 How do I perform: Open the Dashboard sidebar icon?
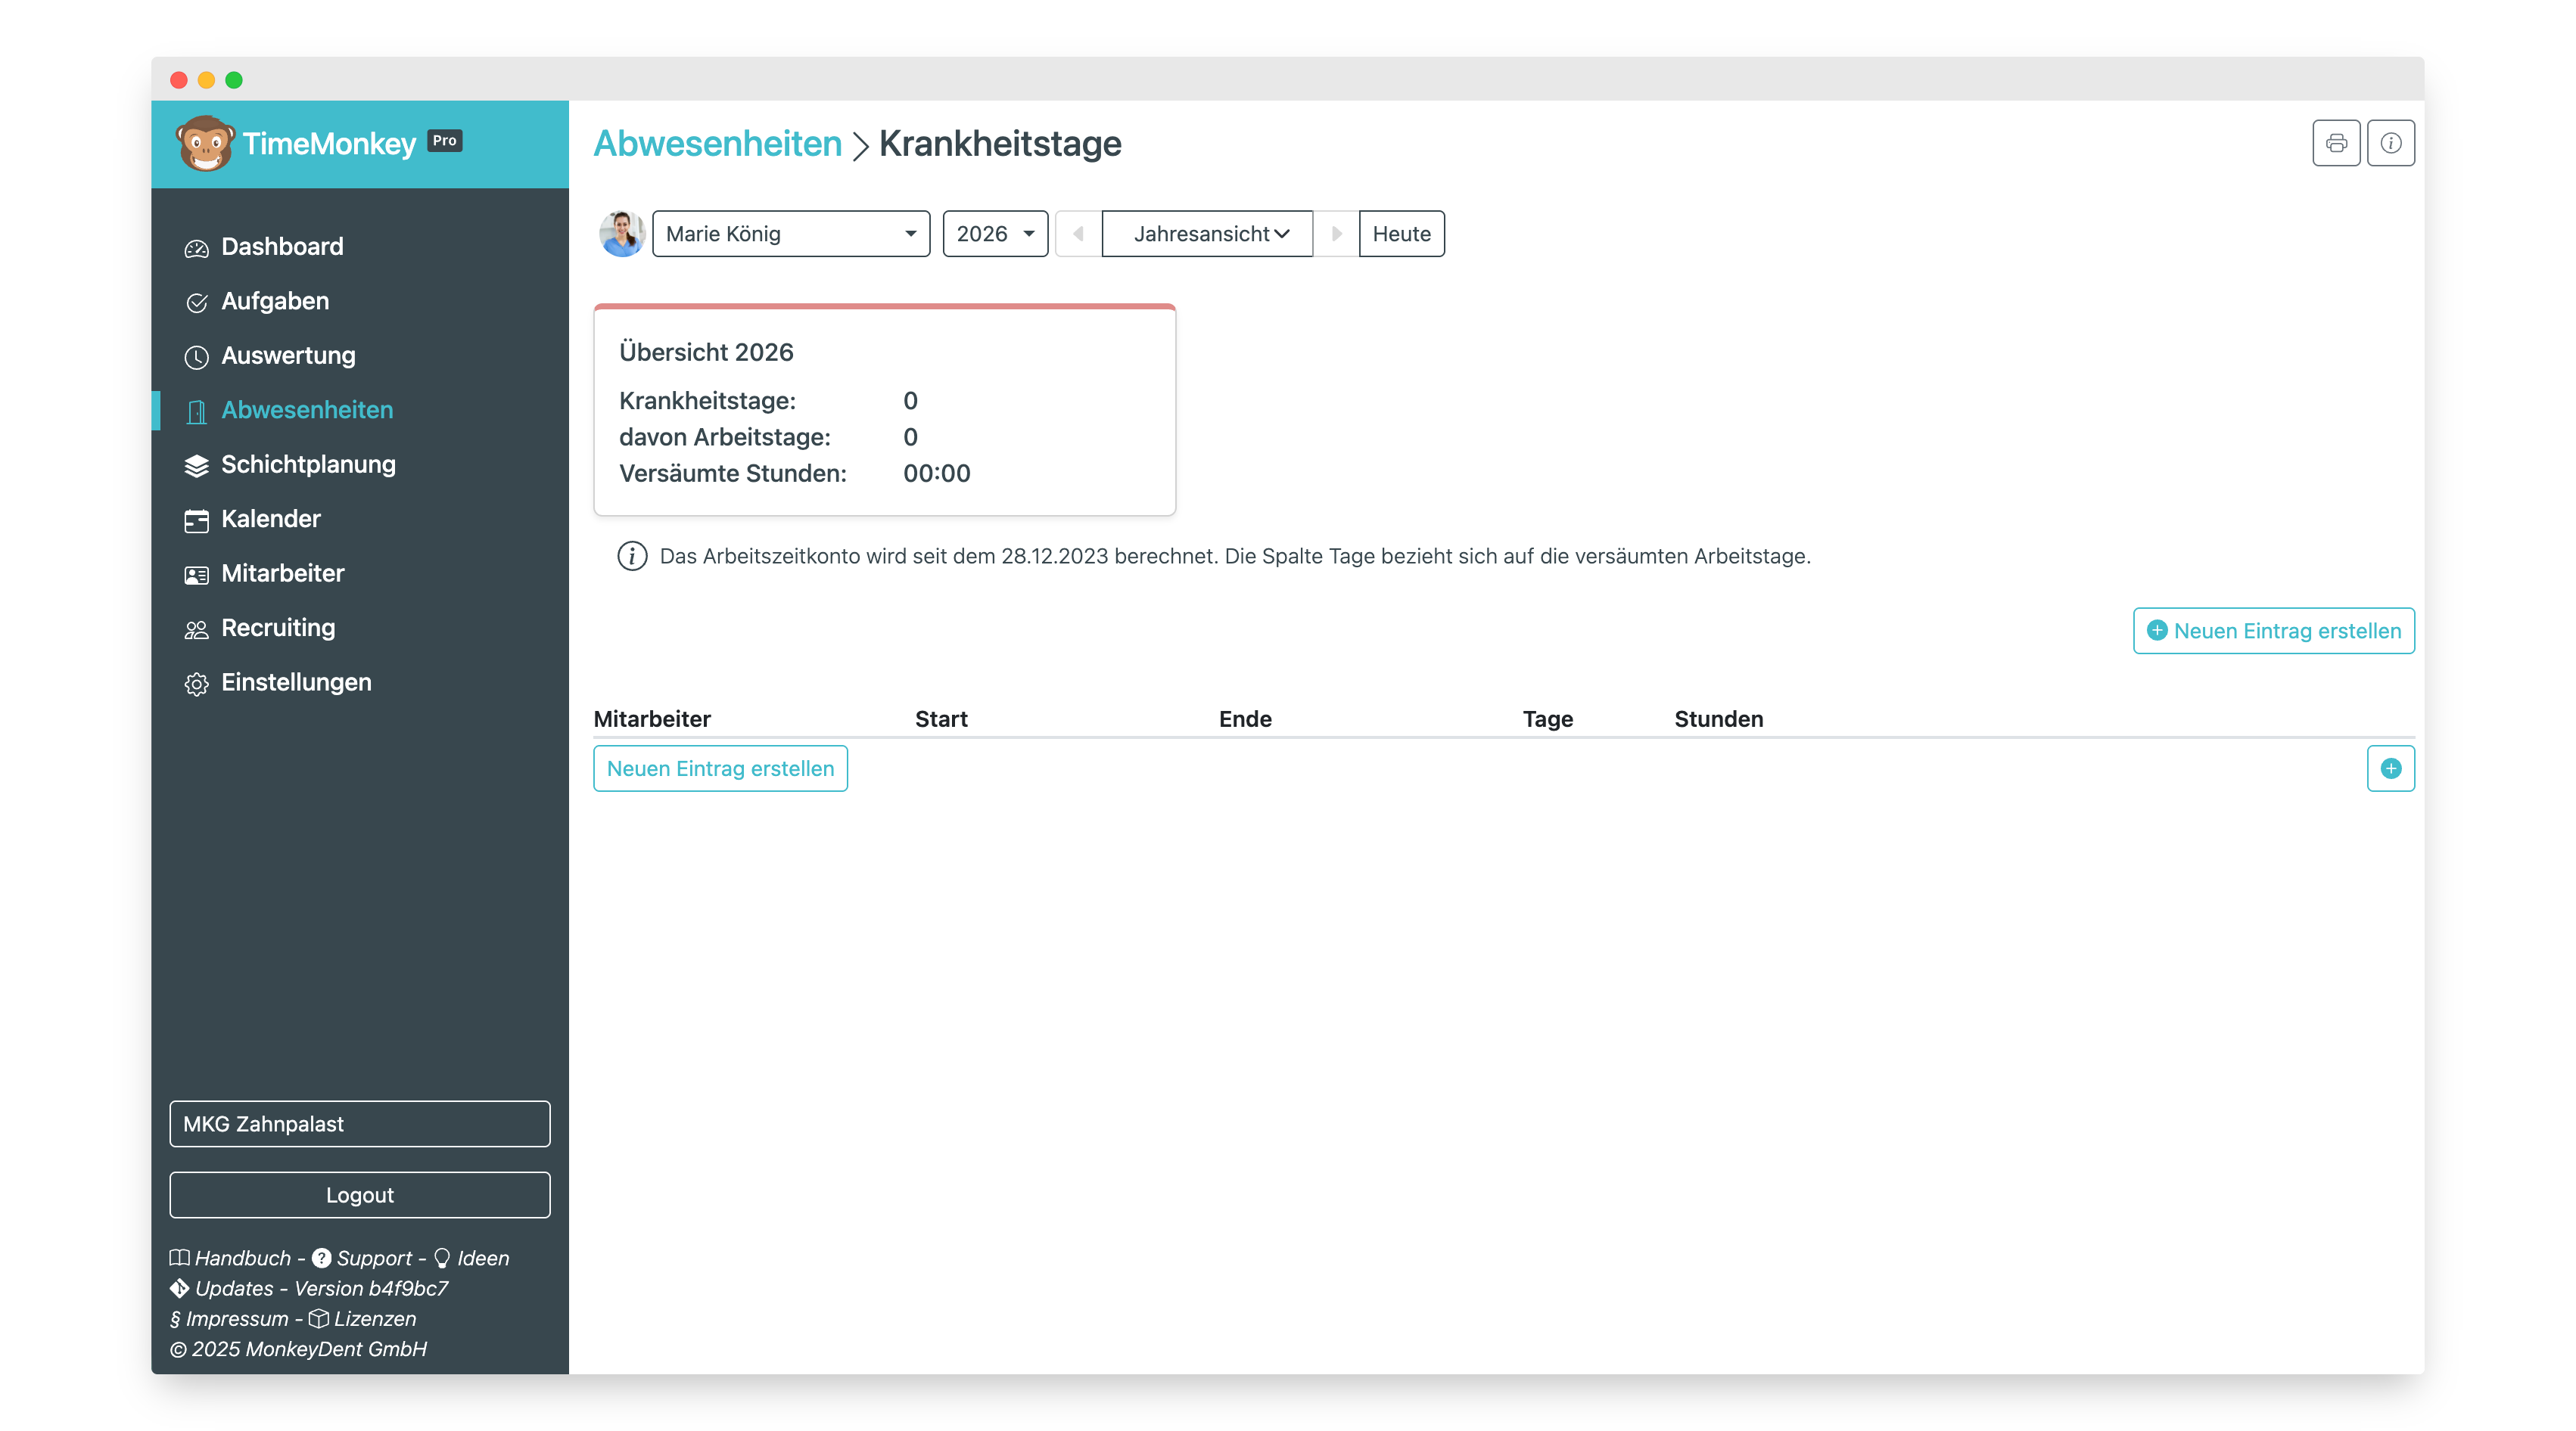[x=196, y=247]
